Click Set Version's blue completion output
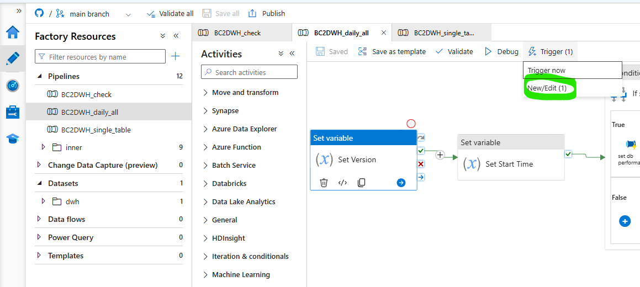The image size is (640, 287). (x=421, y=177)
